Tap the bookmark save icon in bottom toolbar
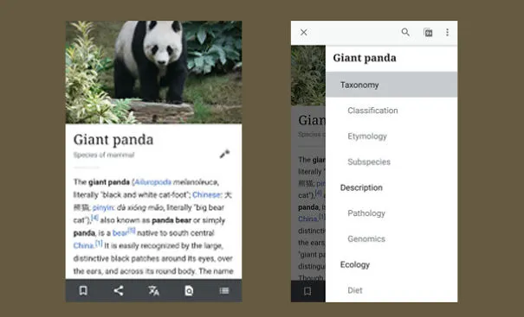The image size is (524, 317). (83, 291)
